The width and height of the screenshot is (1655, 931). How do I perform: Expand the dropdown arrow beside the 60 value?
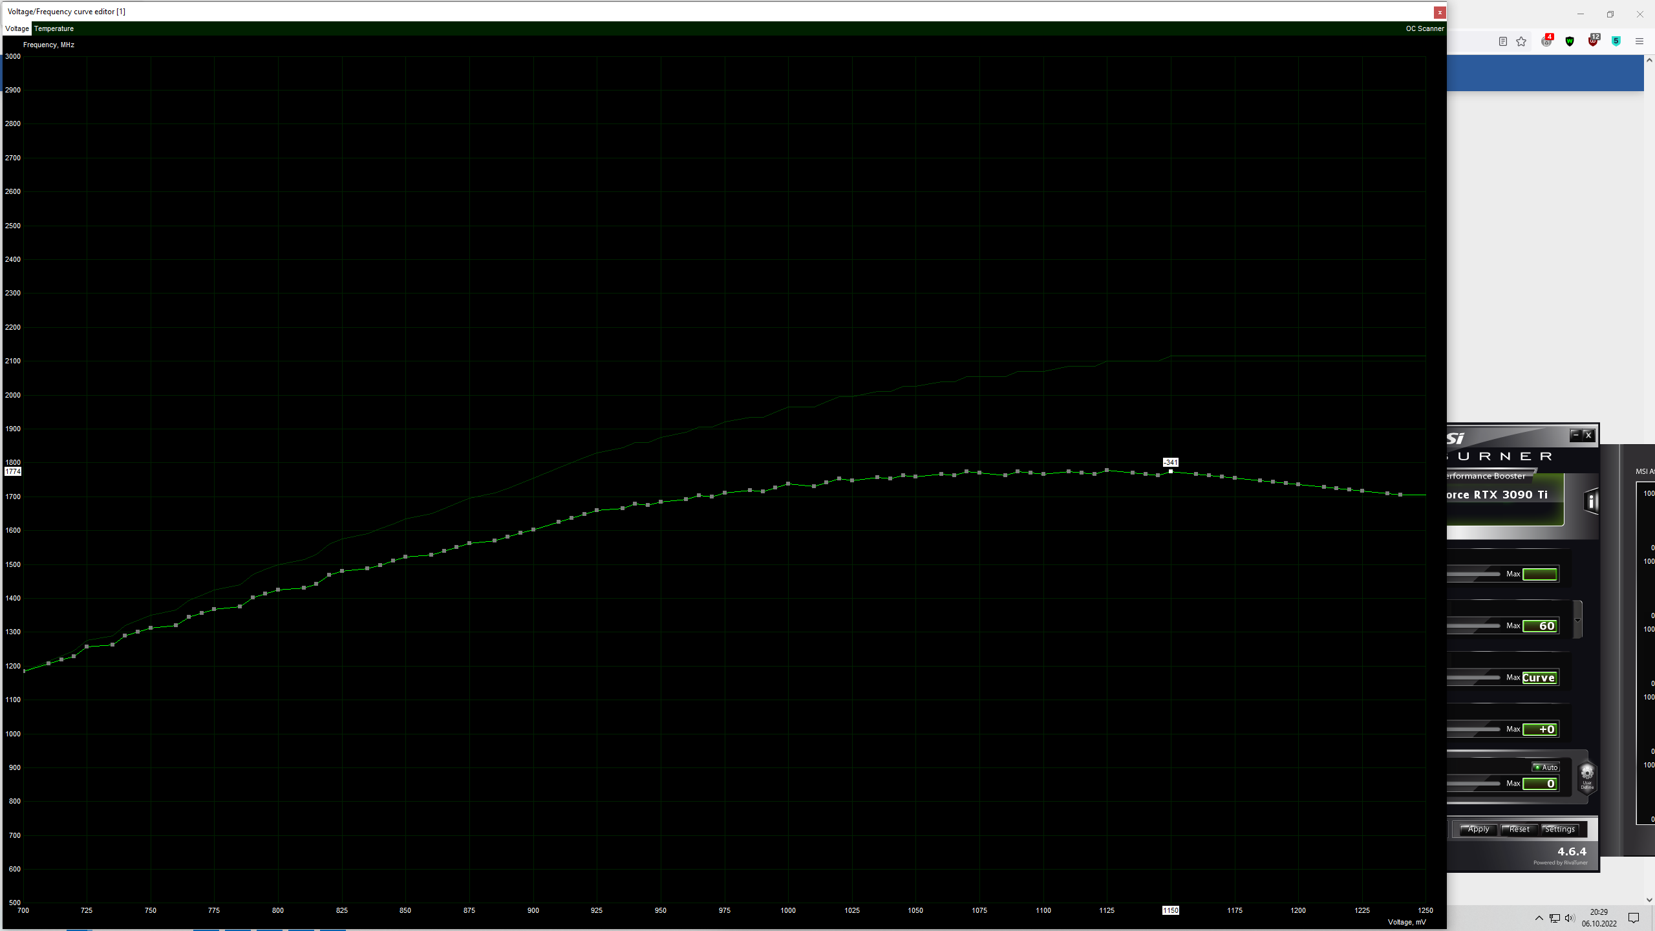(1577, 620)
